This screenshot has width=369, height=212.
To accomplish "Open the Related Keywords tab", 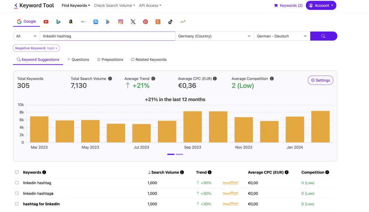I will (149, 59).
